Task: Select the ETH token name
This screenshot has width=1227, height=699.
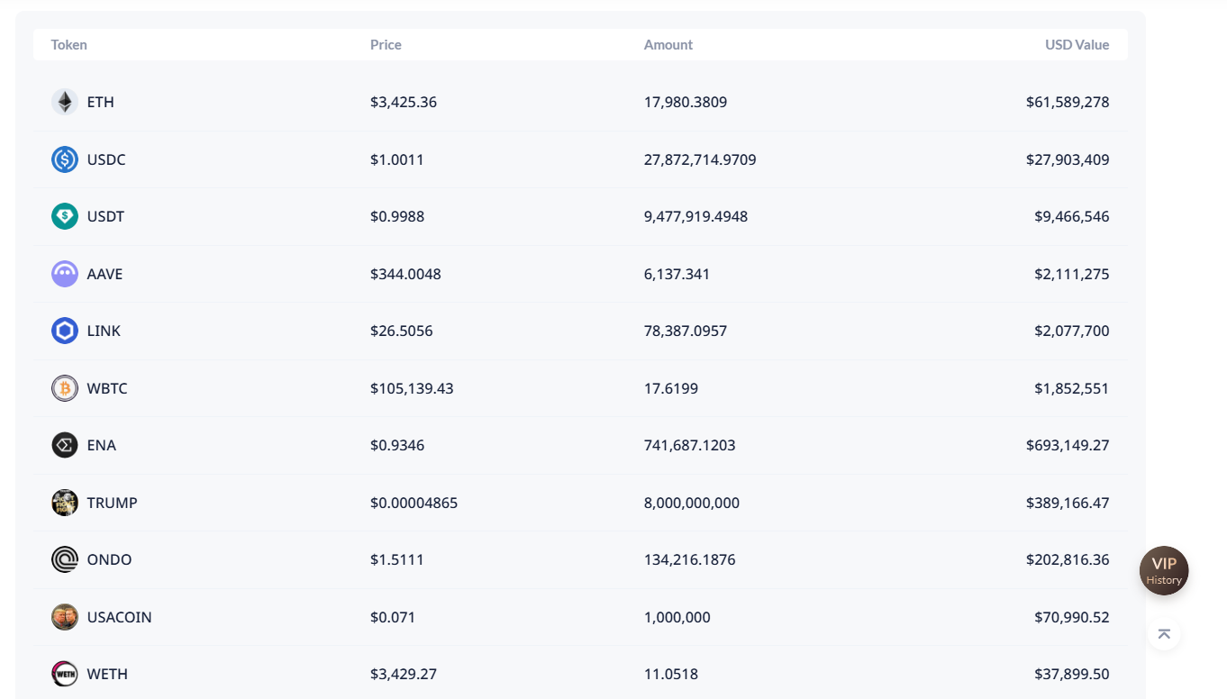Action: coord(101,102)
